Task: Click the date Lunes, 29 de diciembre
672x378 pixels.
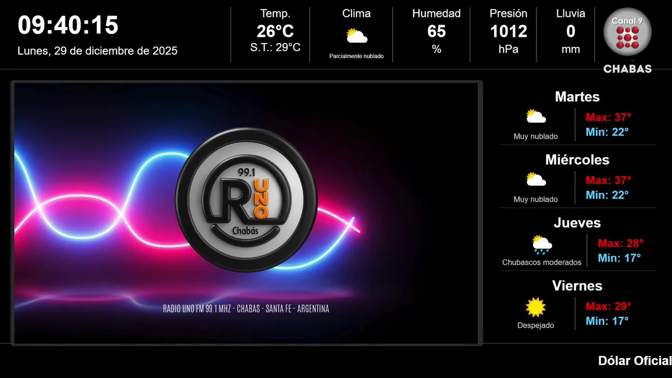Action: click(98, 51)
